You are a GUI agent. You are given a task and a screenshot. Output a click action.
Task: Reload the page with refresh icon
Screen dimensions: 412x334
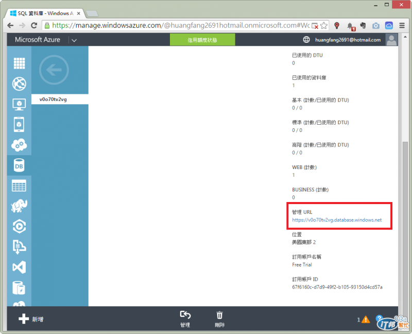(34, 25)
